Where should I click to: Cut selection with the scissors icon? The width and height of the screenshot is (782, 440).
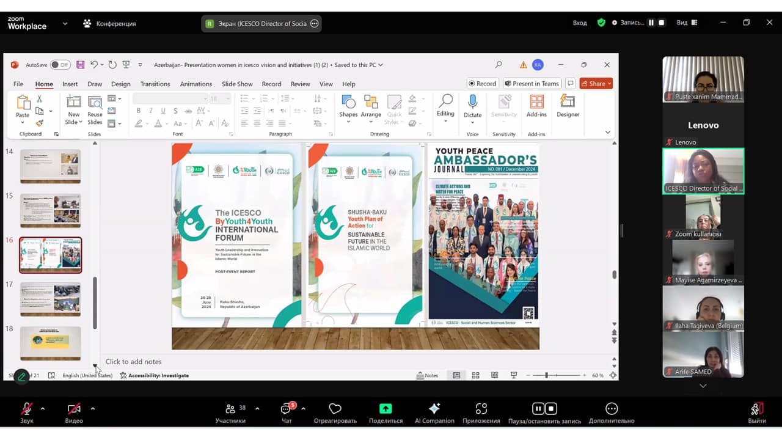pyautogui.click(x=39, y=98)
